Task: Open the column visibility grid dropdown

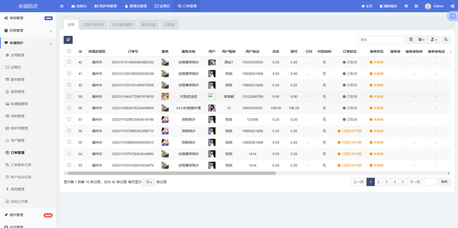Action: (x=421, y=39)
